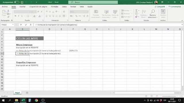Click the fill color bucket

coord(34,16)
